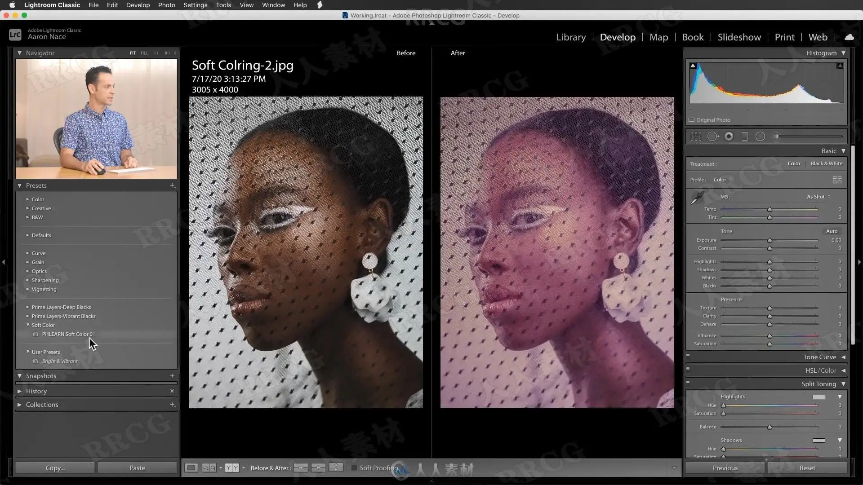This screenshot has width=863, height=485.
Task: Select the Before/After YY view button
Action: coord(232,468)
